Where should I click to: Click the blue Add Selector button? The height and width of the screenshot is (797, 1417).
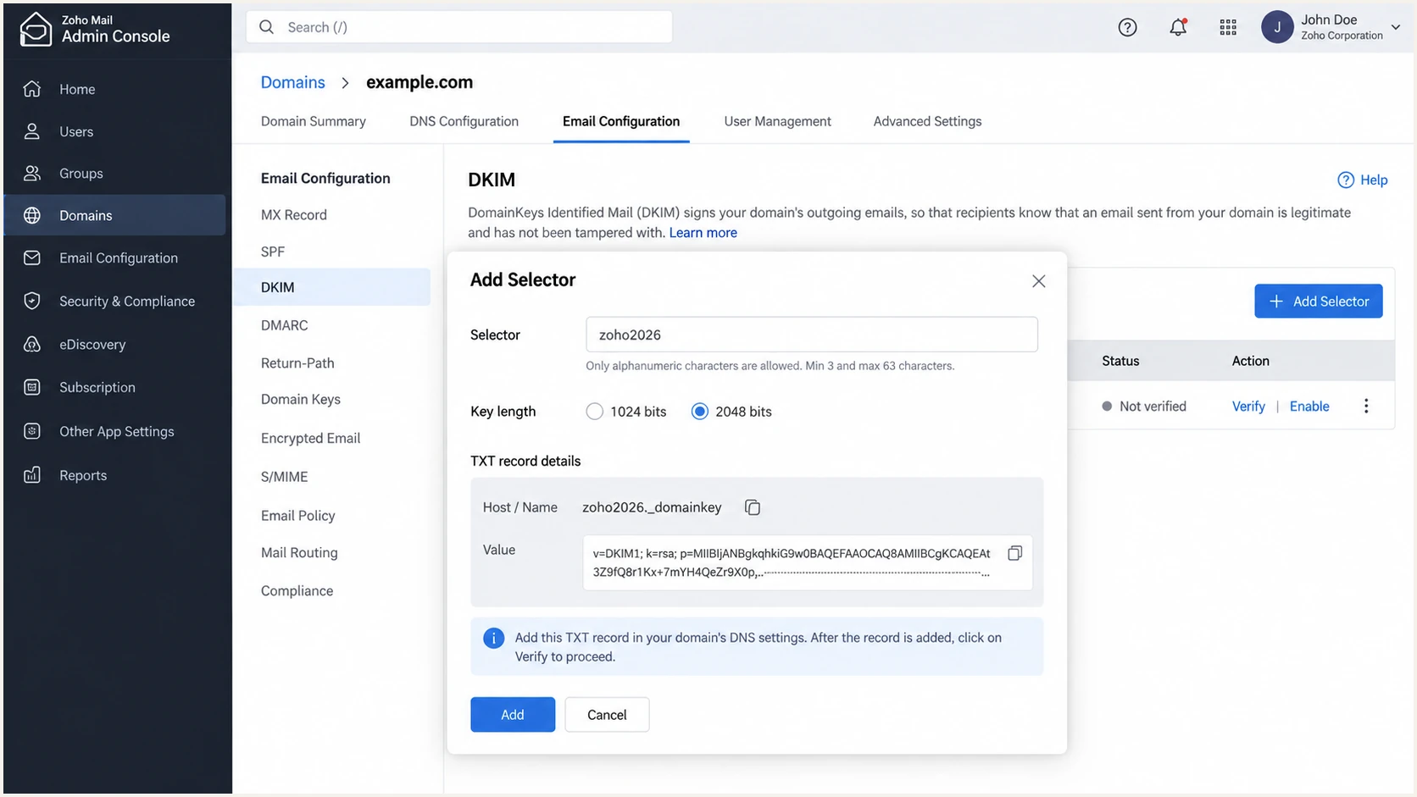(1319, 302)
